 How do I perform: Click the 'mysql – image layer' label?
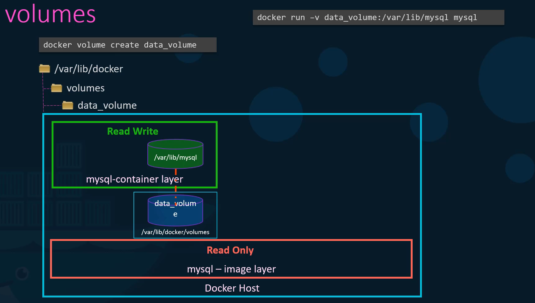[x=231, y=269]
